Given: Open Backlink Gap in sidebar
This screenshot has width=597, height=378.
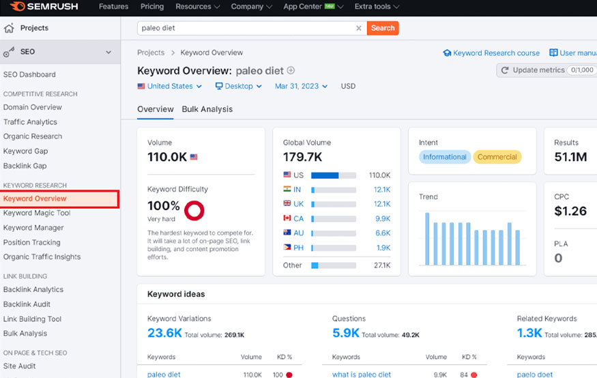Looking at the screenshot, I should point(25,166).
